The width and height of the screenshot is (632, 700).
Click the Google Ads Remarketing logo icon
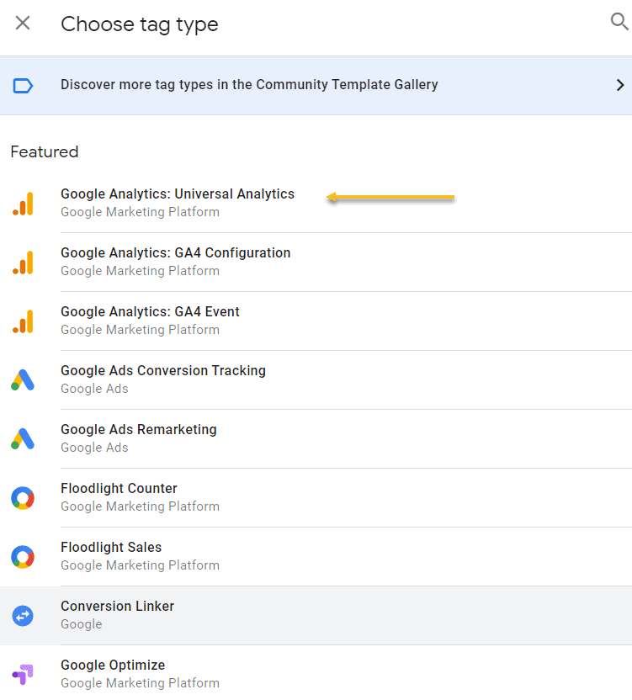[23, 439]
